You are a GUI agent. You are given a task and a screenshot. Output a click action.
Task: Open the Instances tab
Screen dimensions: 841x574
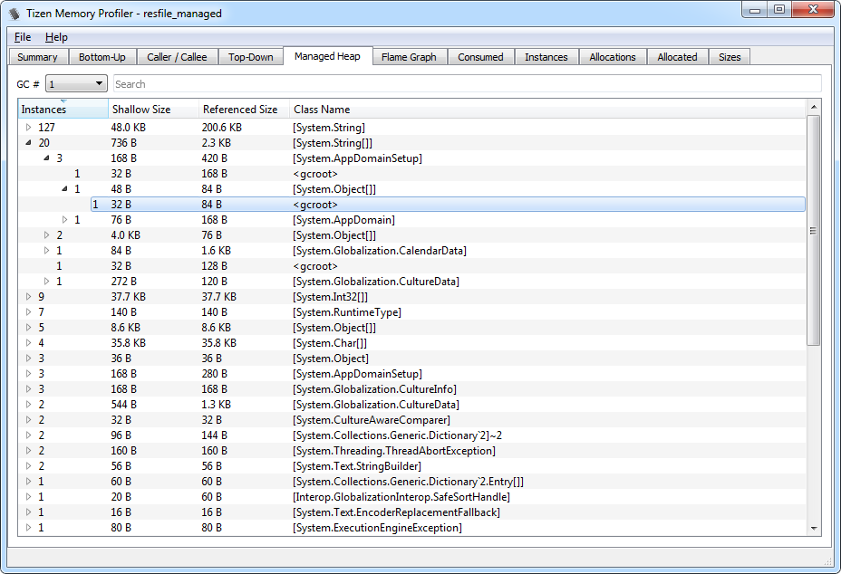(546, 56)
